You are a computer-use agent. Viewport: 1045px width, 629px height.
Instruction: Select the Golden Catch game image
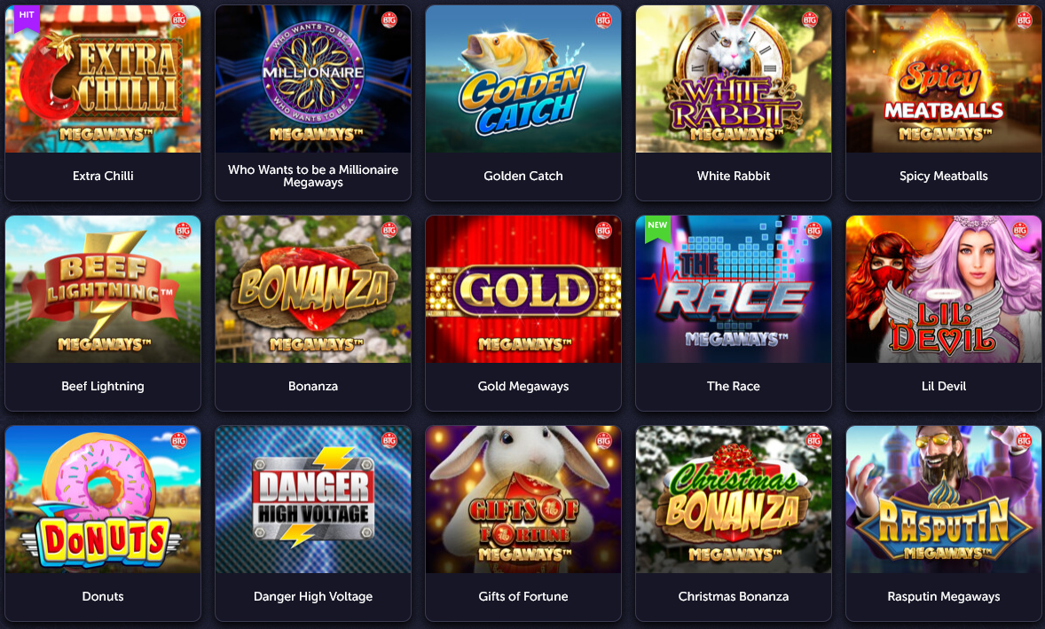523,79
